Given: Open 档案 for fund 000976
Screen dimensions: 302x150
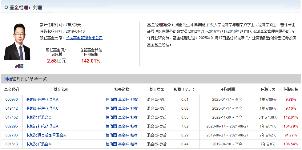Looking at the screenshot, I should coord(134,99).
